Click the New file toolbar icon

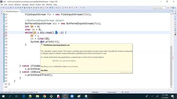click(x=2, y=8)
